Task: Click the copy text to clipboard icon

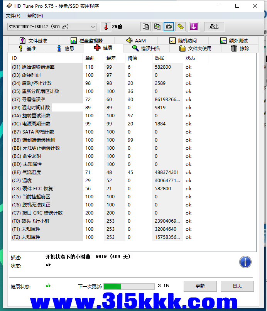Action: [x=146, y=27]
